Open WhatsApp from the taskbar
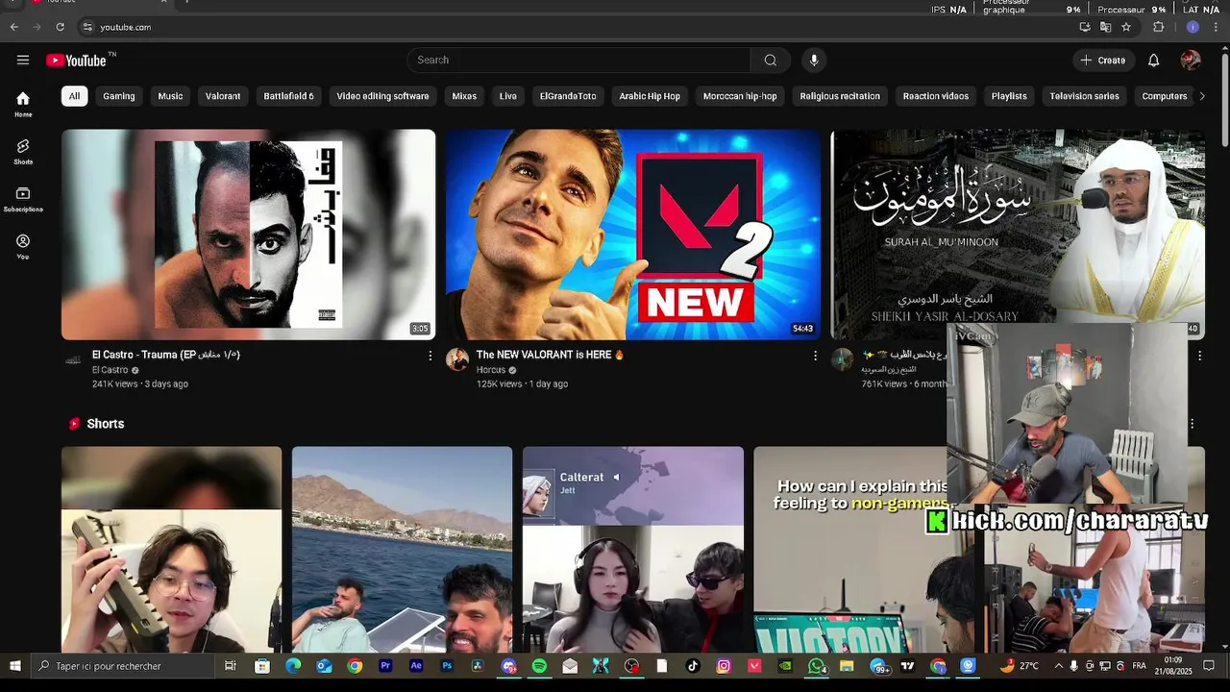Screen dimensions: 1230x692 816,665
